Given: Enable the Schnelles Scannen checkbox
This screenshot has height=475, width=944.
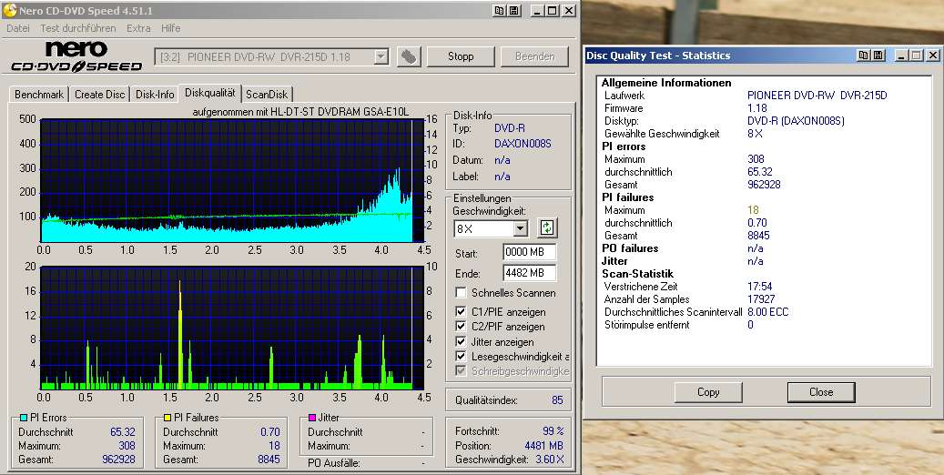Looking at the screenshot, I should 462,293.
